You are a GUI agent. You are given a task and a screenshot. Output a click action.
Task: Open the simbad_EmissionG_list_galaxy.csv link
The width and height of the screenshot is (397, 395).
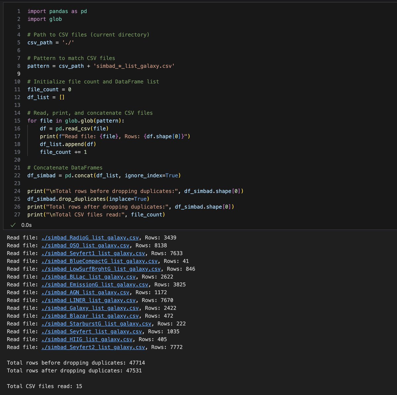[x=95, y=285]
